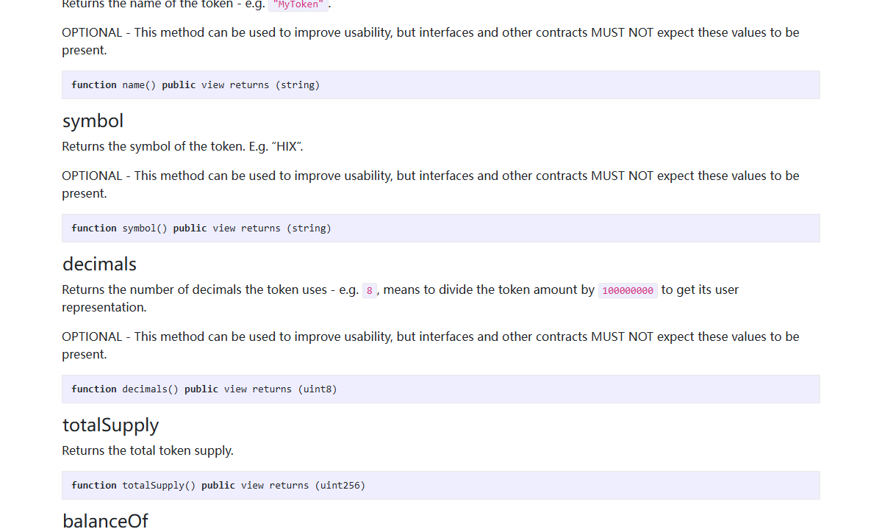Click the inline code value 8
Viewport: 882px width, 529px height.
click(369, 290)
